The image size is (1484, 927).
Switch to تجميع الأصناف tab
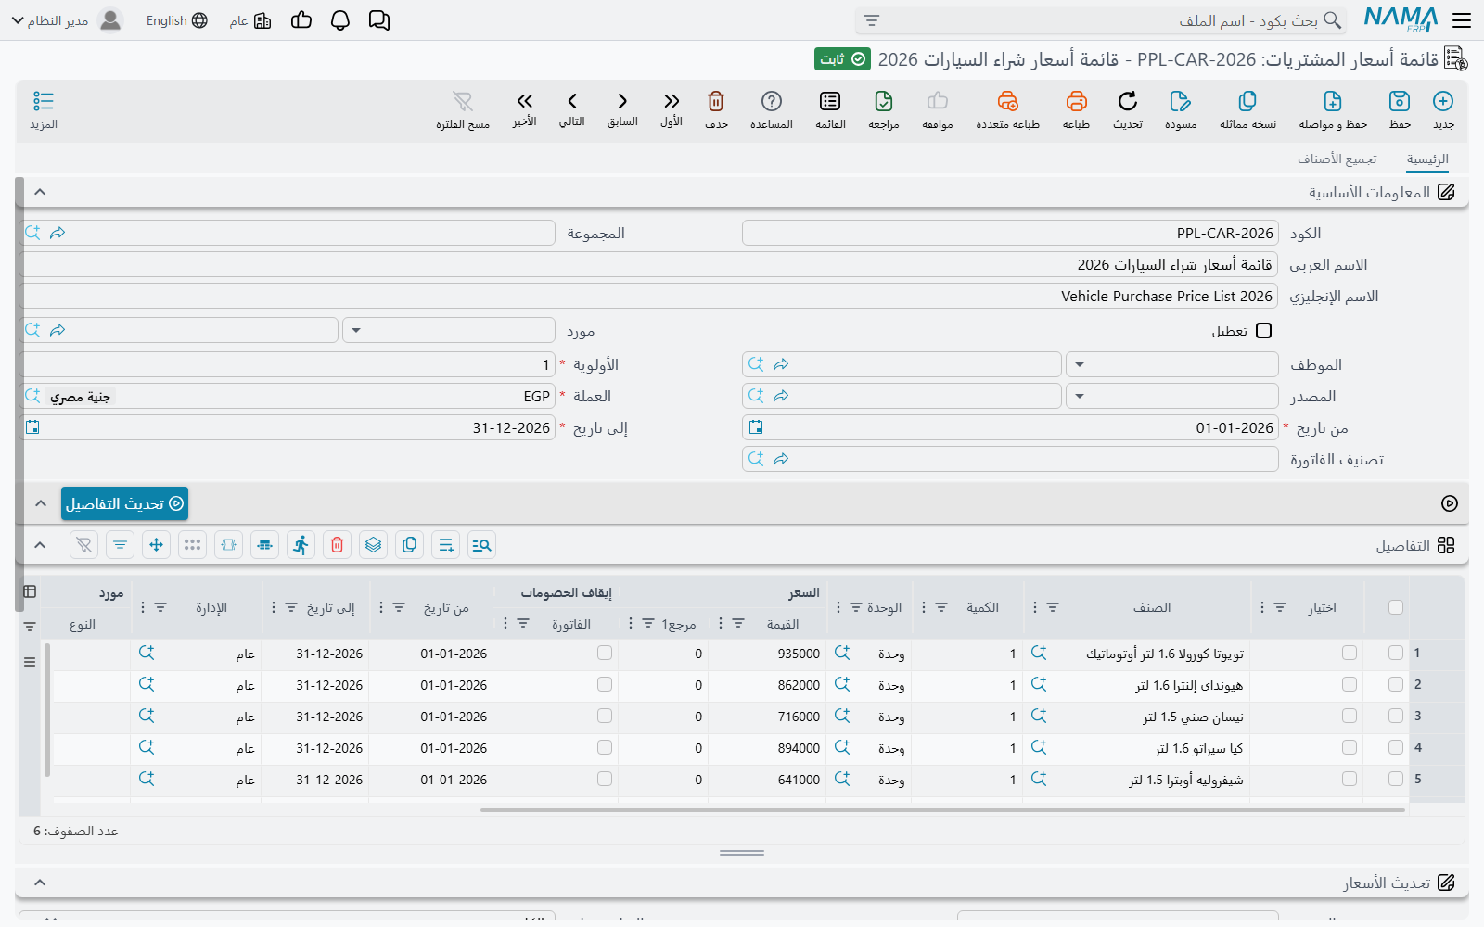pos(1337,159)
